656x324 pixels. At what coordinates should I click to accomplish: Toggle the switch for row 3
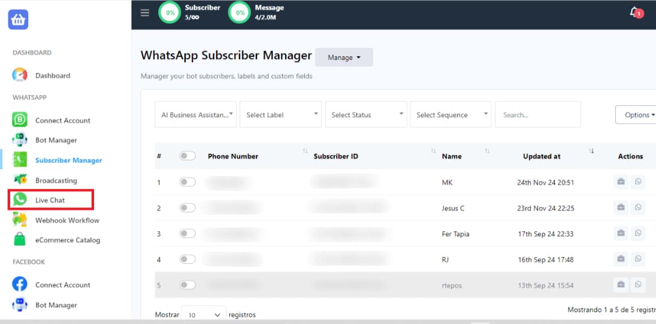188,234
